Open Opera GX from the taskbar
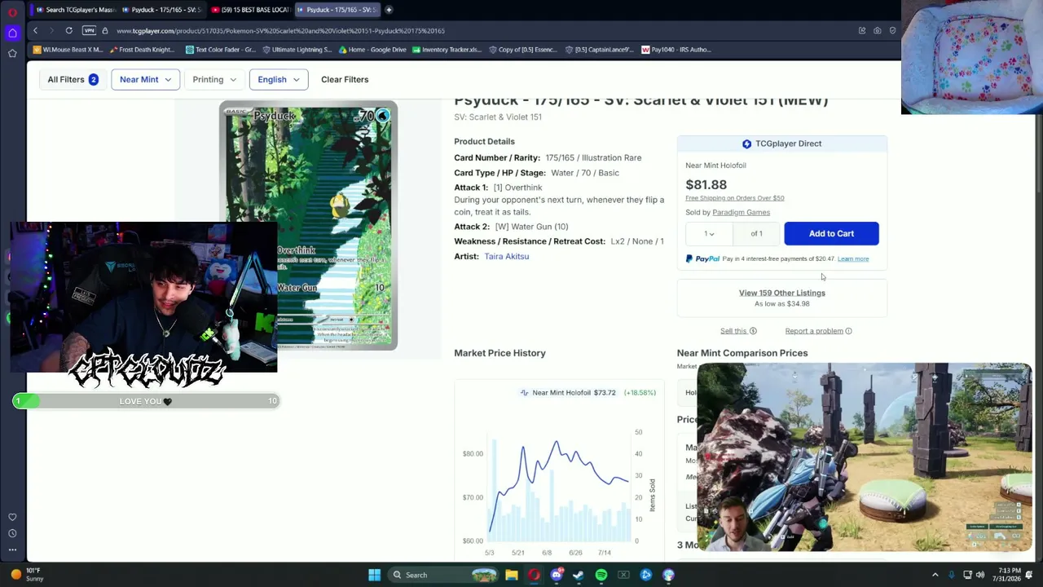Screen dimensions: 1043x587 [x=534, y=576]
